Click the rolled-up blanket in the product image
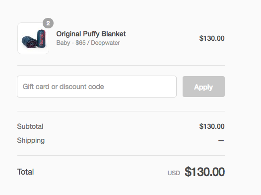Image resolution: width=261 pixels, height=195 pixels. tap(29, 42)
